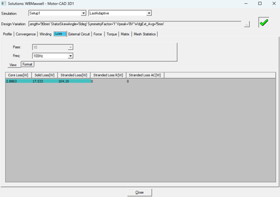Select the Matrix tab

pyautogui.click(x=125, y=34)
